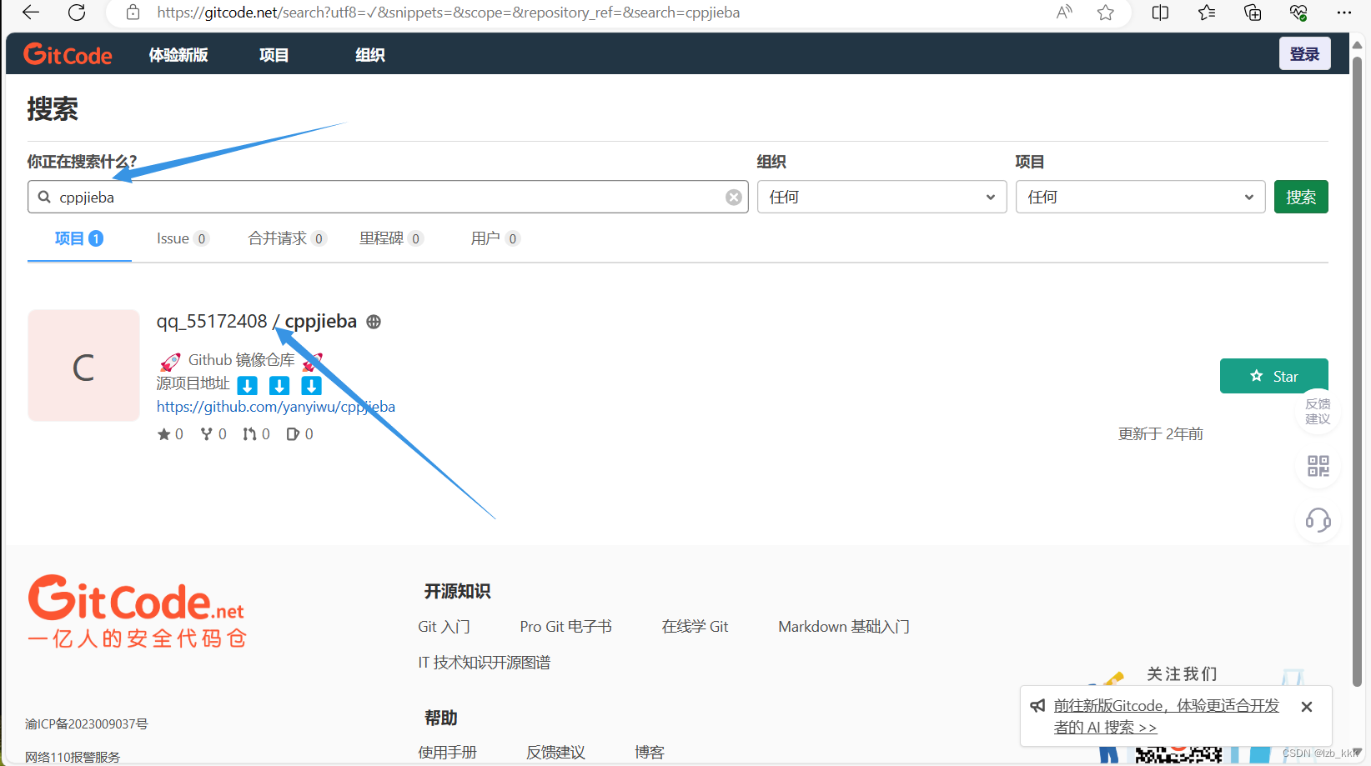
Task: Open the 项目 filter dropdown set to 任何
Action: tap(1140, 198)
